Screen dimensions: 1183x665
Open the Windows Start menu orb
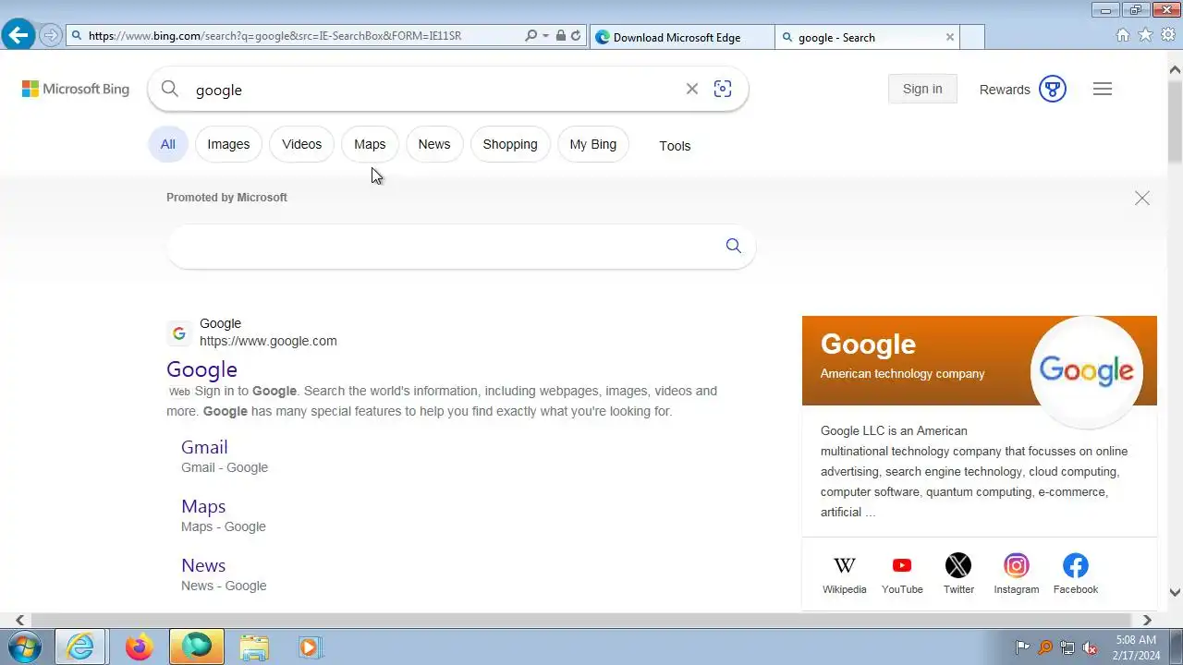click(x=24, y=647)
